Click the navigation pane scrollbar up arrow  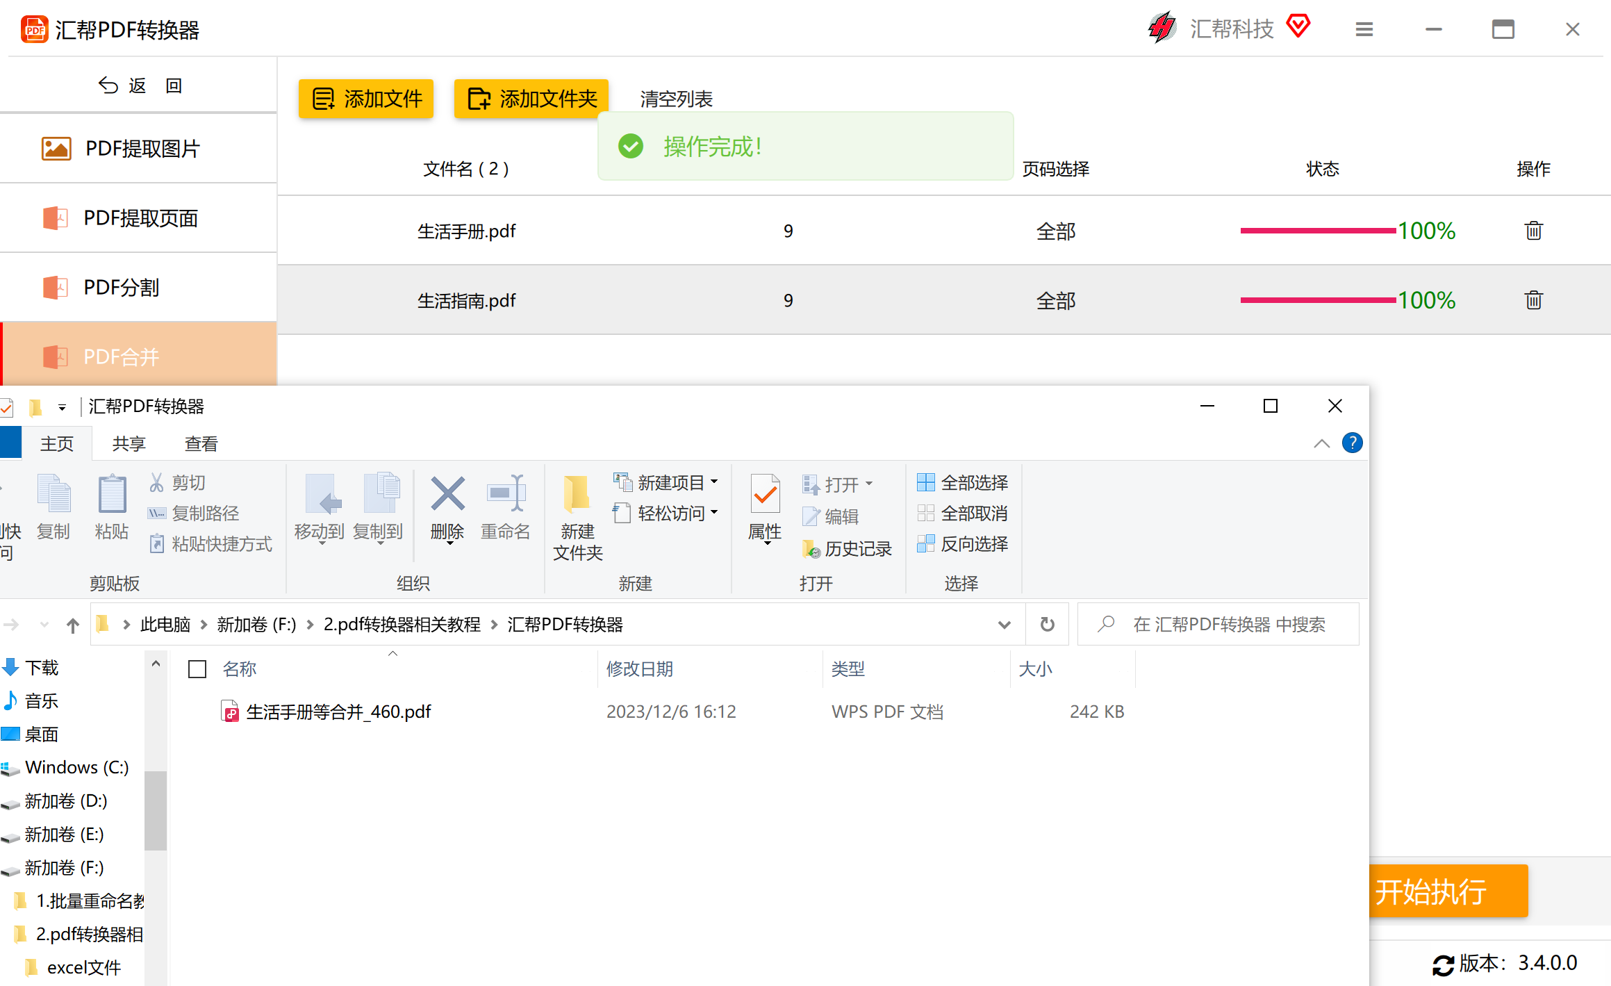click(156, 664)
